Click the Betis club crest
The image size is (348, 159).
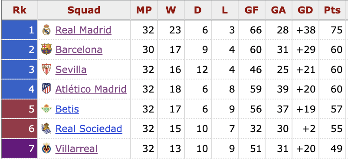pyautogui.click(x=46, y=109)
